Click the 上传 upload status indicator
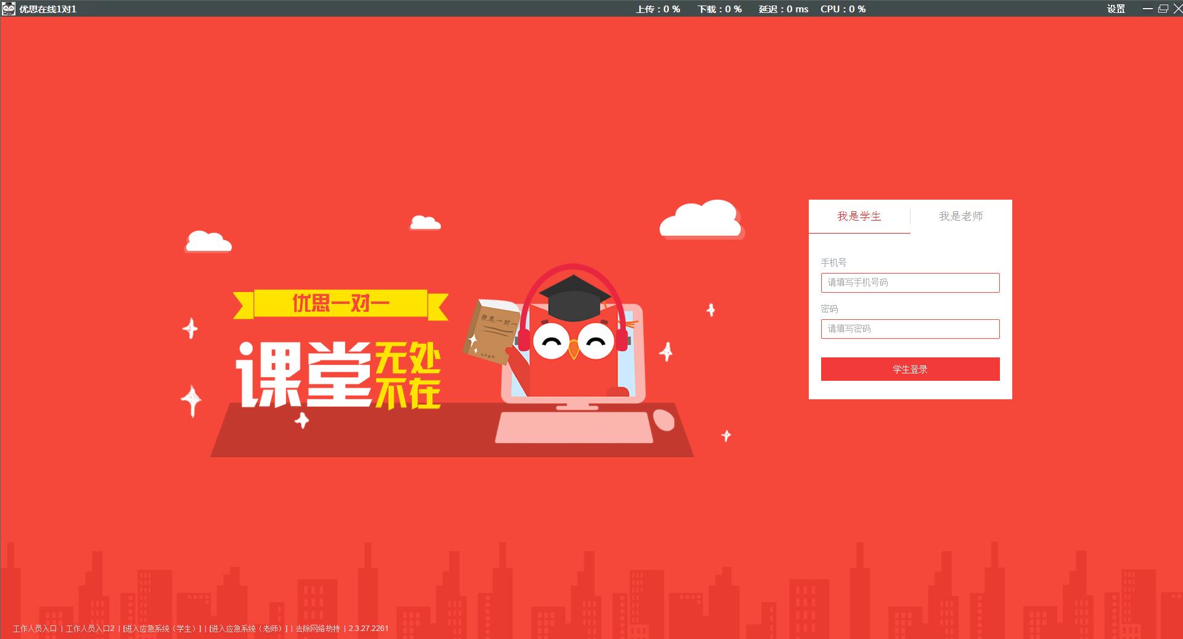1183x639 pixels. click(658, 9)
